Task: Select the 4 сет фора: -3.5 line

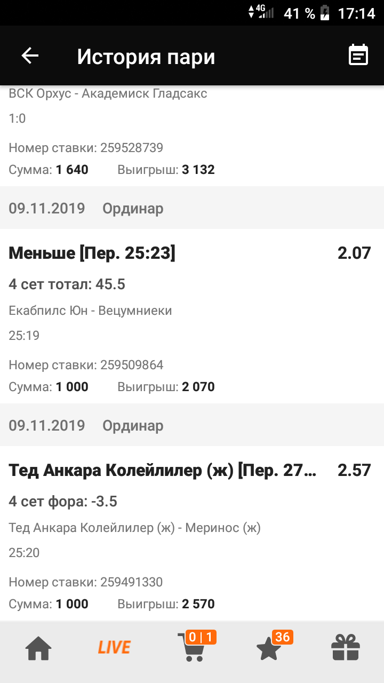Action: 63,502
